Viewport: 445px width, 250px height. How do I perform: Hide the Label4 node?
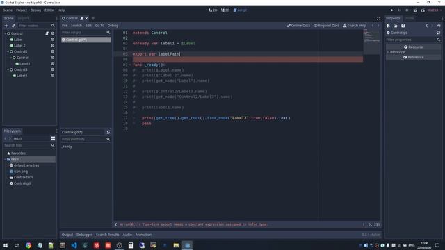53,76
